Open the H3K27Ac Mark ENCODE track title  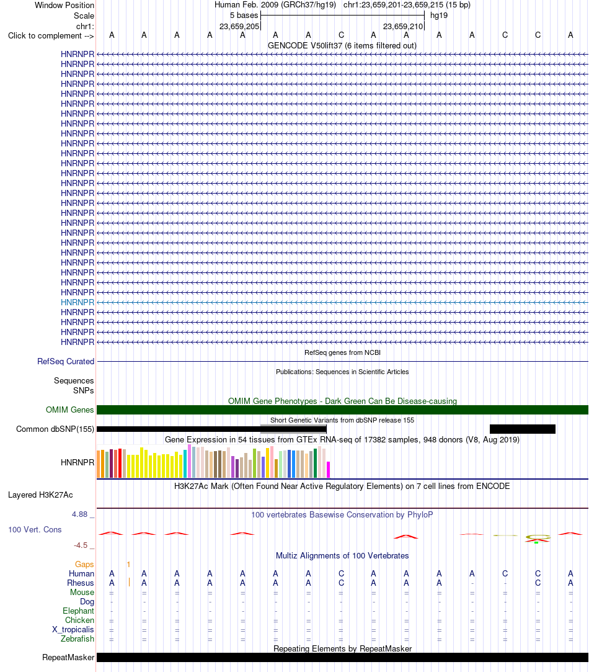(x=342, y=486)
